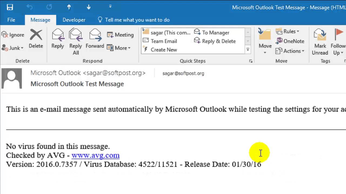Go to the previous item using up arrow
346x194 pixels.
tap(69, 7)
